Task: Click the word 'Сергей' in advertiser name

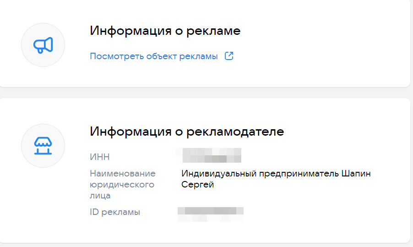Action: tap(198, 185)
